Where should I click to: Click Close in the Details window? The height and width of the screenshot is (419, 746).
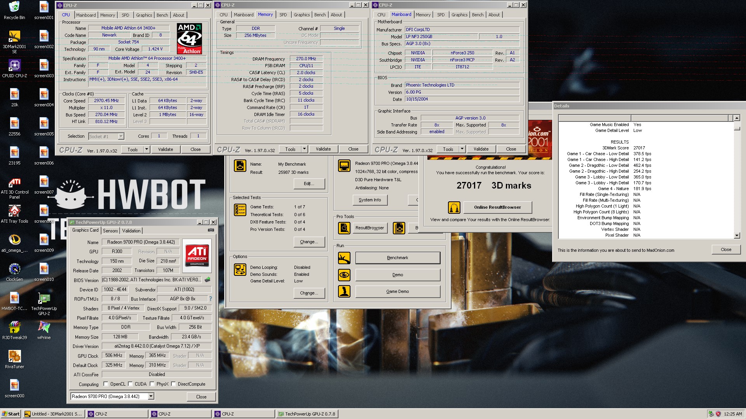(x=726, y=250)
